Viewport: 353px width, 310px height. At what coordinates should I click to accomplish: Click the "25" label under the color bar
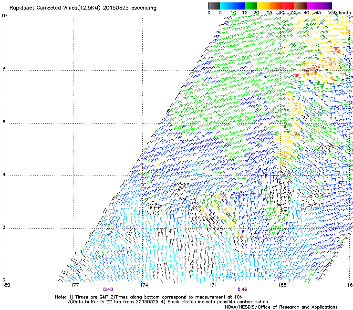tap(270, 13)
